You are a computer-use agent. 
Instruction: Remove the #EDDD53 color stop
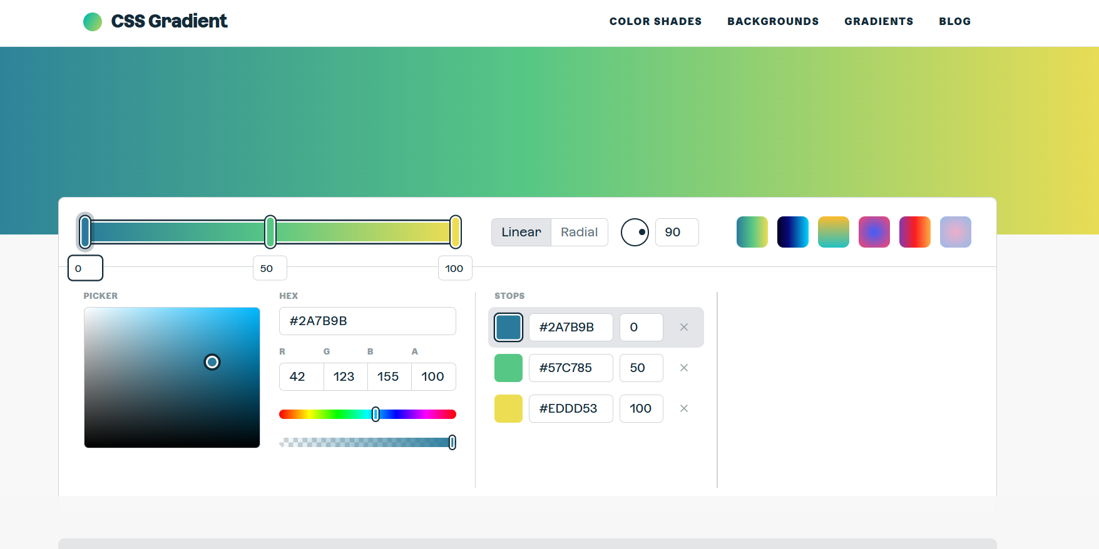683,408
